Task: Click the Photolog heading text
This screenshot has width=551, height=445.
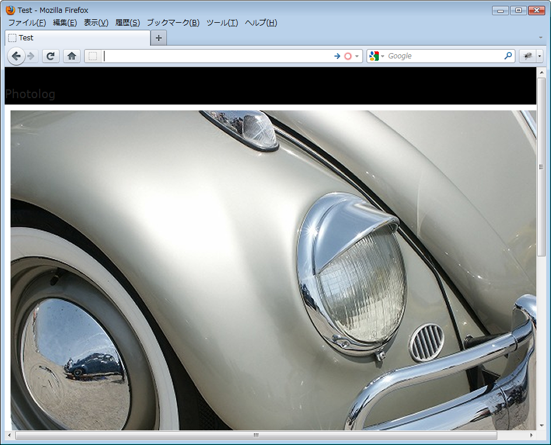Action: point(30,94)
